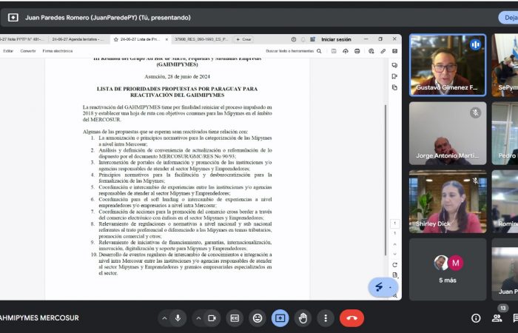Viewport: 518px width, 333px height.
Task: Click the present screen button
Action: tap(280, 318)
